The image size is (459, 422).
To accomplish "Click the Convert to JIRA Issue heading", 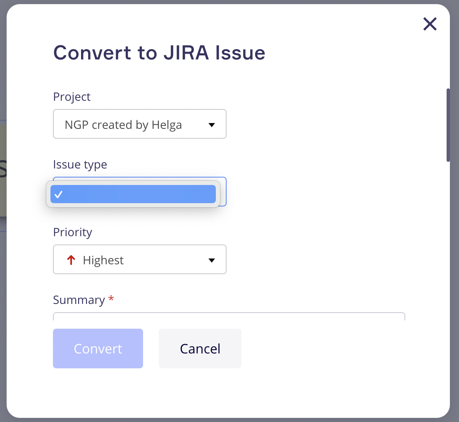I will [x=159, y=53].
